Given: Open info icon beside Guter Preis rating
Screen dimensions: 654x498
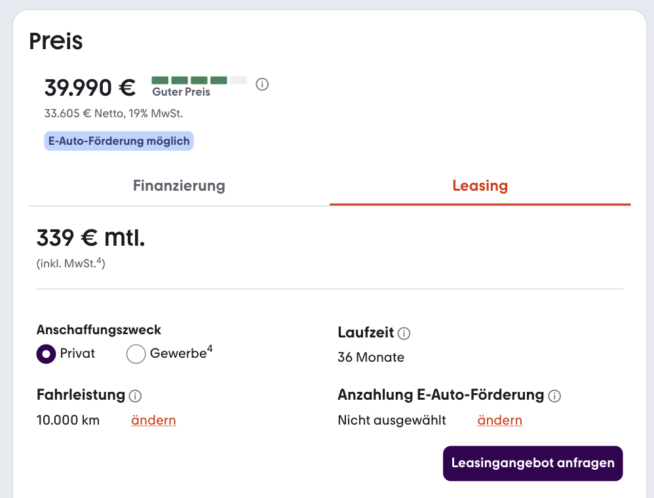Looking at the screenshot, I should click(262, 85).
